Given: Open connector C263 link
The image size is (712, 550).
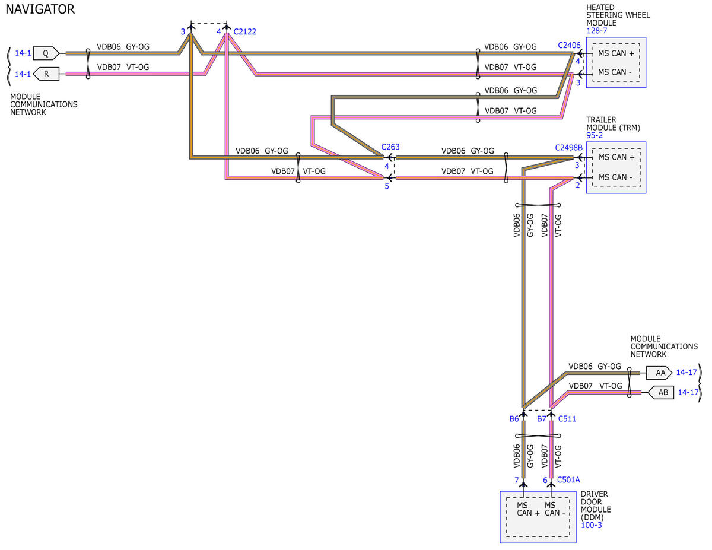Looking at the screenshot, I should point(391,147).
